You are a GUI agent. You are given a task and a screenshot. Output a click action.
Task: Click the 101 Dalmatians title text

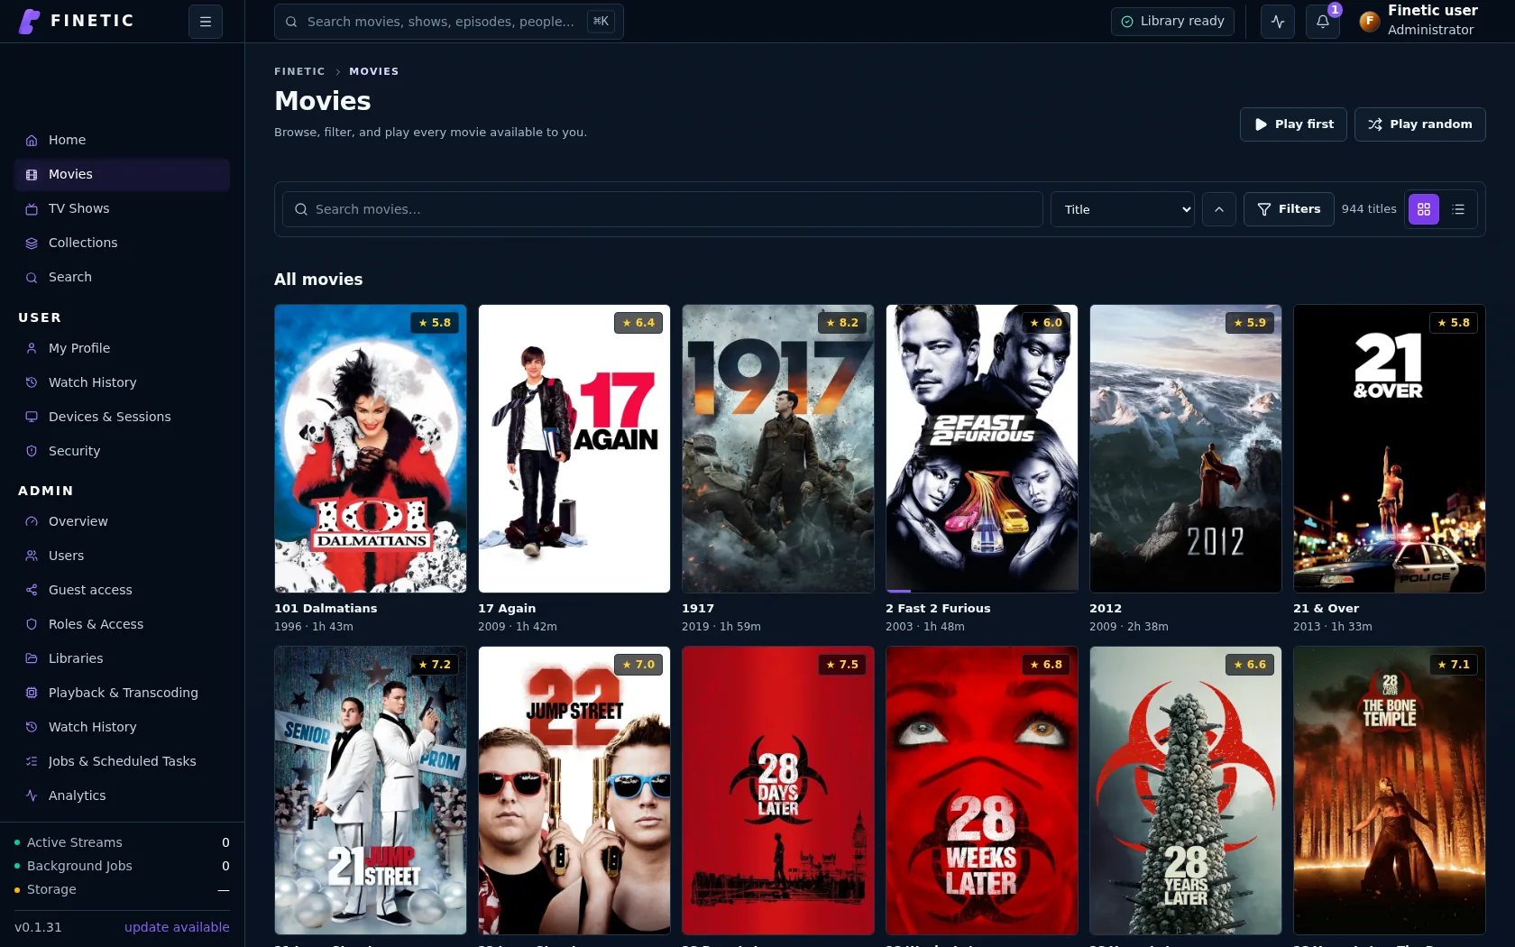click(x=326, y=609)
